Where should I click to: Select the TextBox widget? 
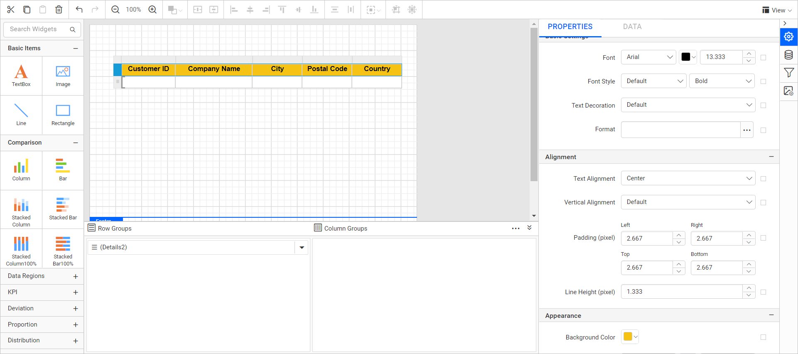pyautogui.click(x=21, y=76)
